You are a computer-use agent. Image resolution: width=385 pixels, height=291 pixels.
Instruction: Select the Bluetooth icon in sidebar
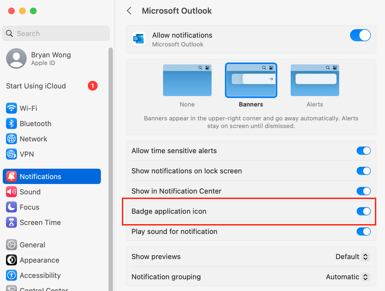point(11,124)
